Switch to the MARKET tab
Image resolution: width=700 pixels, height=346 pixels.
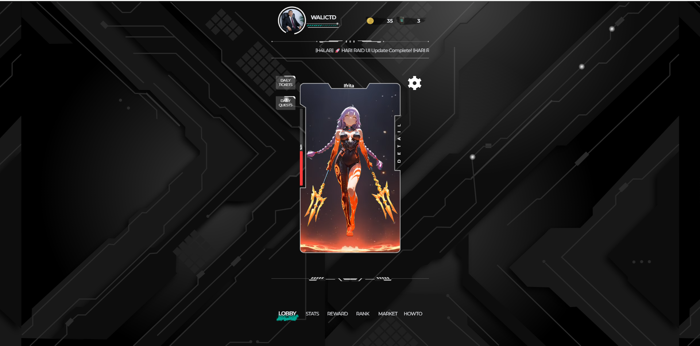point(388,314)
